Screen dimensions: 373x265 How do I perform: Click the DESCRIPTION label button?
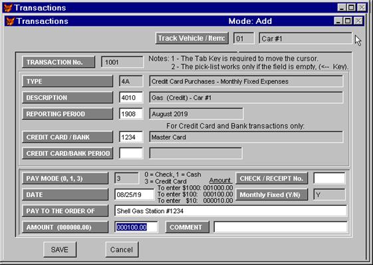pyautogui.click(x=67, y=97)
